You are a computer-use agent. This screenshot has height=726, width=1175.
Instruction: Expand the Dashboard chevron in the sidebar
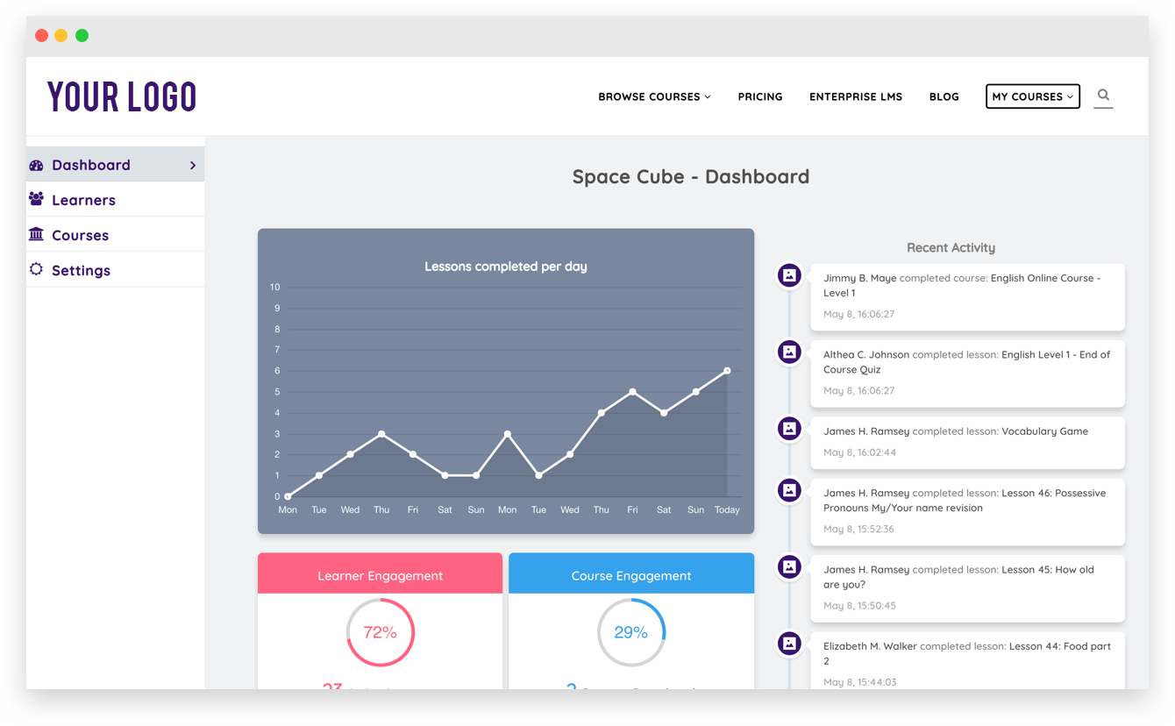coord(193,164)
